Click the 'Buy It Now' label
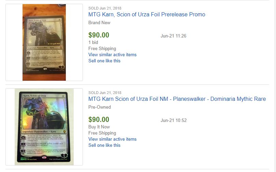 (99, 127)
